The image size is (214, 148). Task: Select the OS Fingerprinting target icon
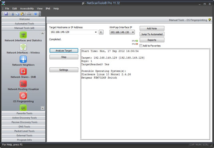click(x=23, y=95)
